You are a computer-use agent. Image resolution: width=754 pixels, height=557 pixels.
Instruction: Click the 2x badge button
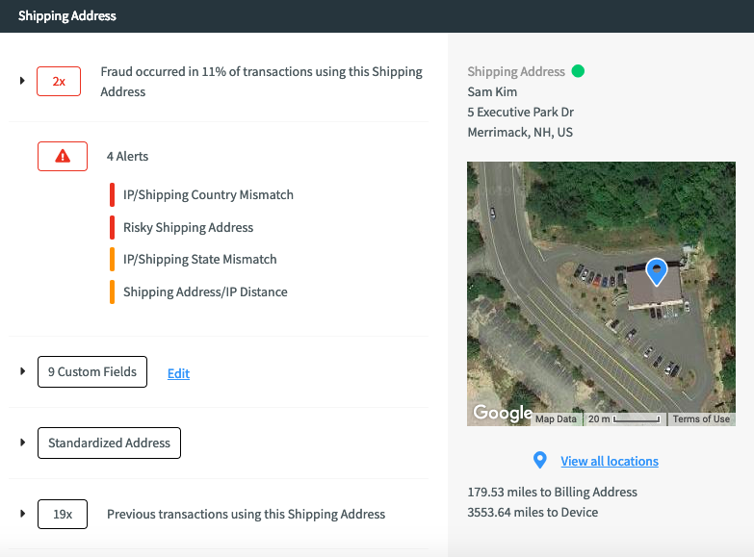click(x=59, y=82)
